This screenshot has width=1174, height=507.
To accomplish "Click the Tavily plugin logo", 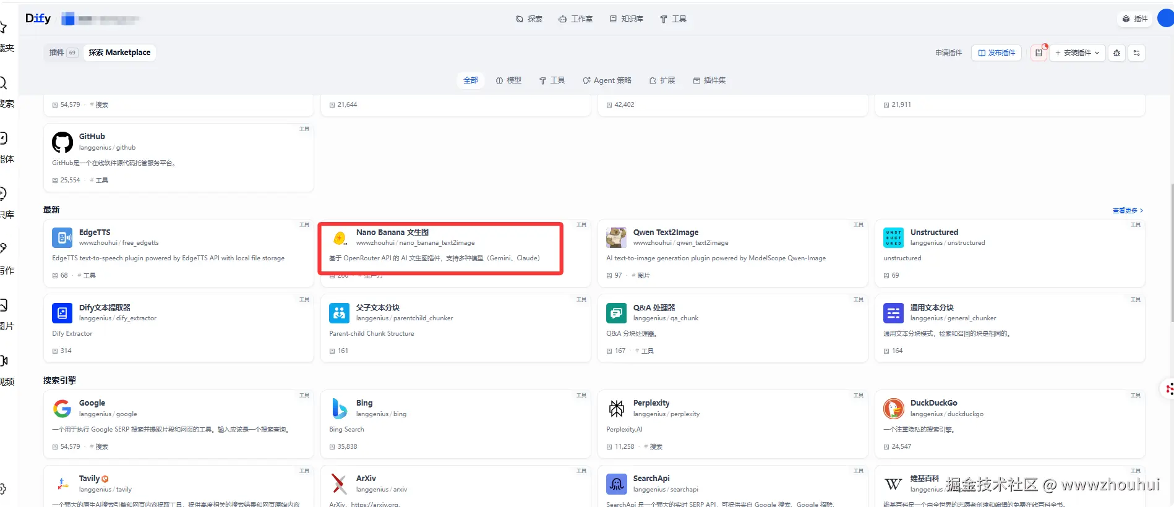I will [62, 484].
